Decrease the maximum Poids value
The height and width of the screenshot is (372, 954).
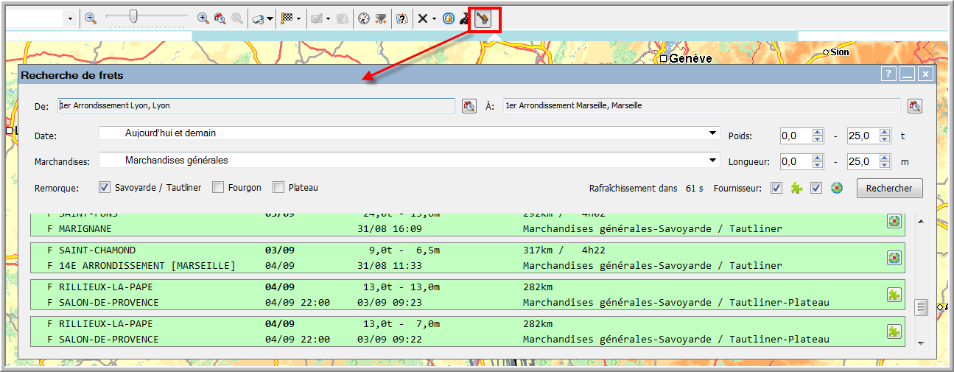883,140
